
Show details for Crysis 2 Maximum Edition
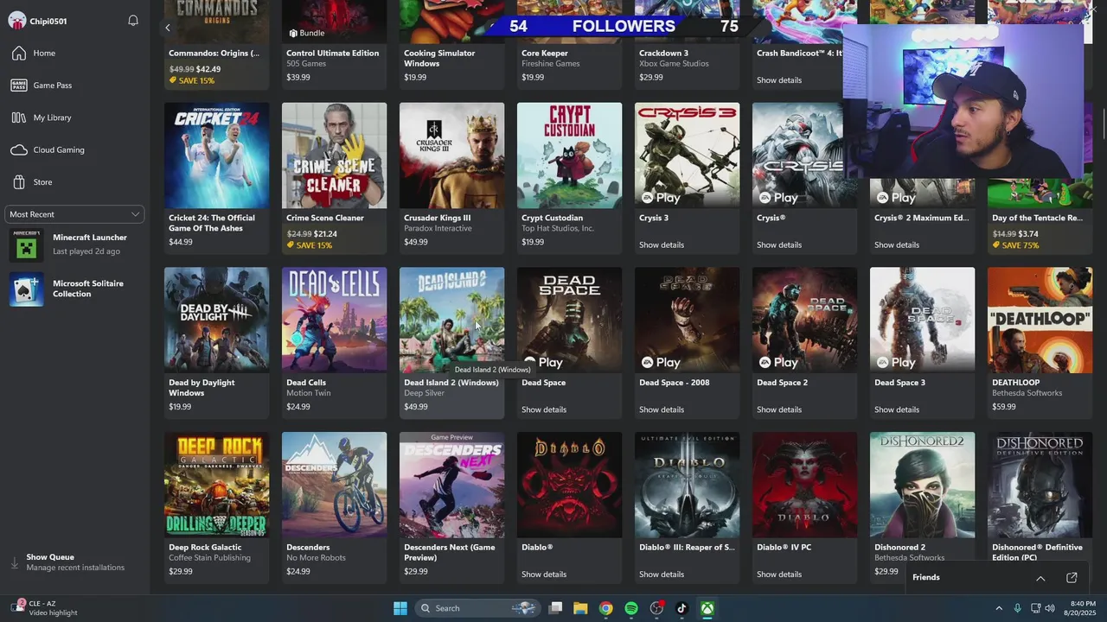click(897, 244)
